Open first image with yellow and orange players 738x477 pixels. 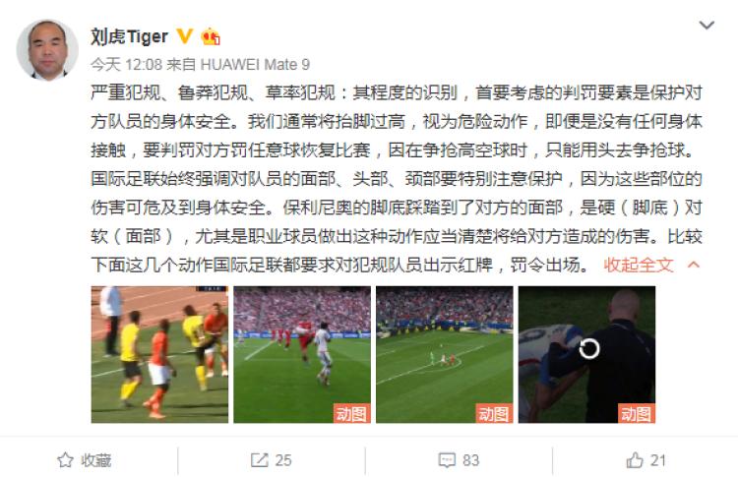[159, 354]
